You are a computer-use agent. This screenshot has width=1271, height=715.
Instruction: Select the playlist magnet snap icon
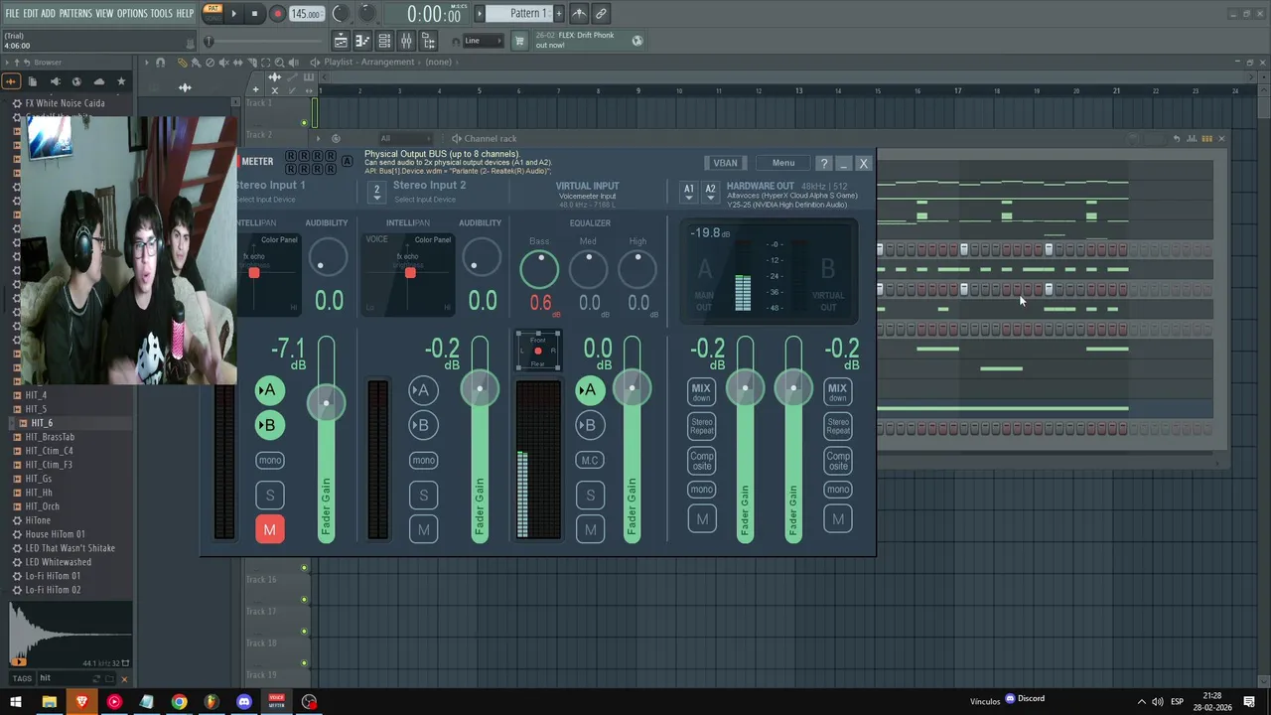161,63
